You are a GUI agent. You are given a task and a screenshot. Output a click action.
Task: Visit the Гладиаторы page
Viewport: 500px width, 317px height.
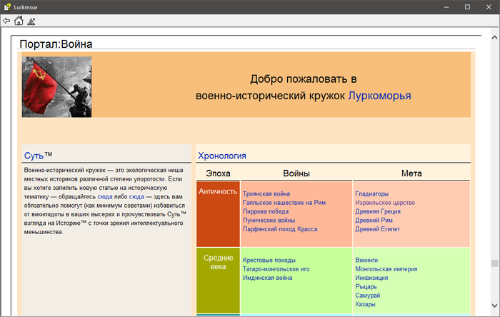click(371, 193)
